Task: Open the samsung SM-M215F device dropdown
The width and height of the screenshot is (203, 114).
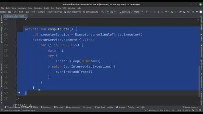Action: click(x=131, y=12)
